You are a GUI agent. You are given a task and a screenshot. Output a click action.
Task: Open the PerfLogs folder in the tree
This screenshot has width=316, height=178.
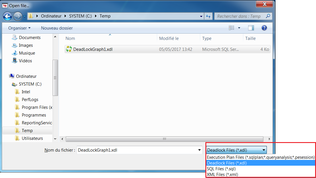pos(30,99)
